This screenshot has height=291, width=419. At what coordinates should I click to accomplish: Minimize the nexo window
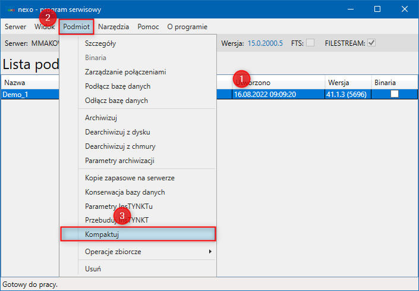(x=351, y=10)
